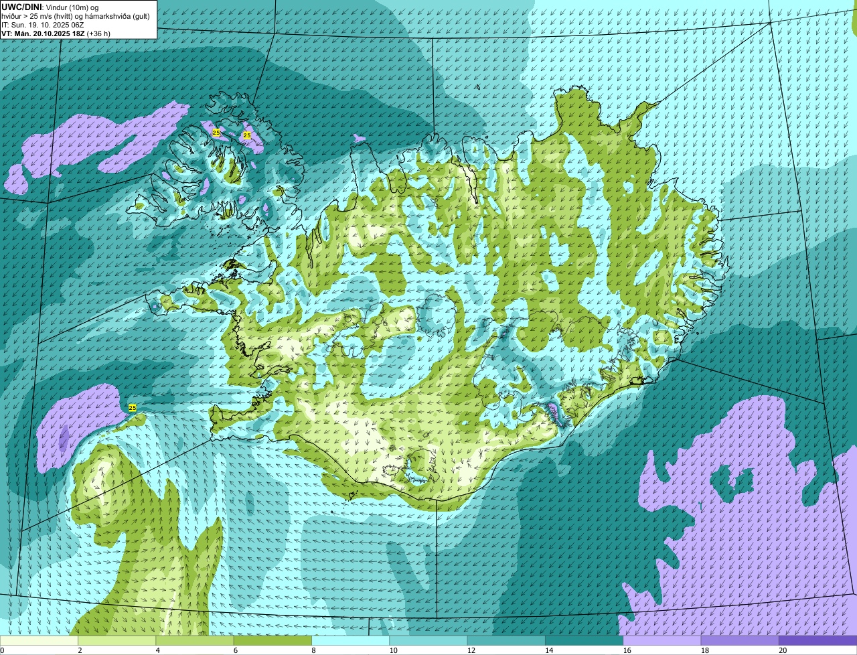Select the green 4–6 m/s legend swatch
Viewport: 857px width, 655px height.
click(195, 641)
